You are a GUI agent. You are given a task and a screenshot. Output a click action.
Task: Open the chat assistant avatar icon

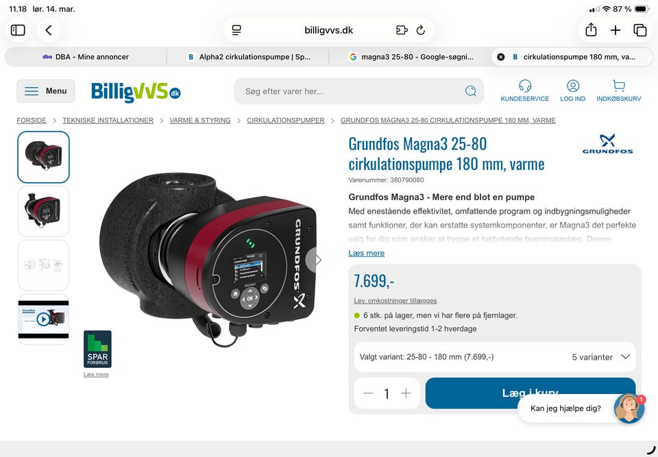coord(629,408)
